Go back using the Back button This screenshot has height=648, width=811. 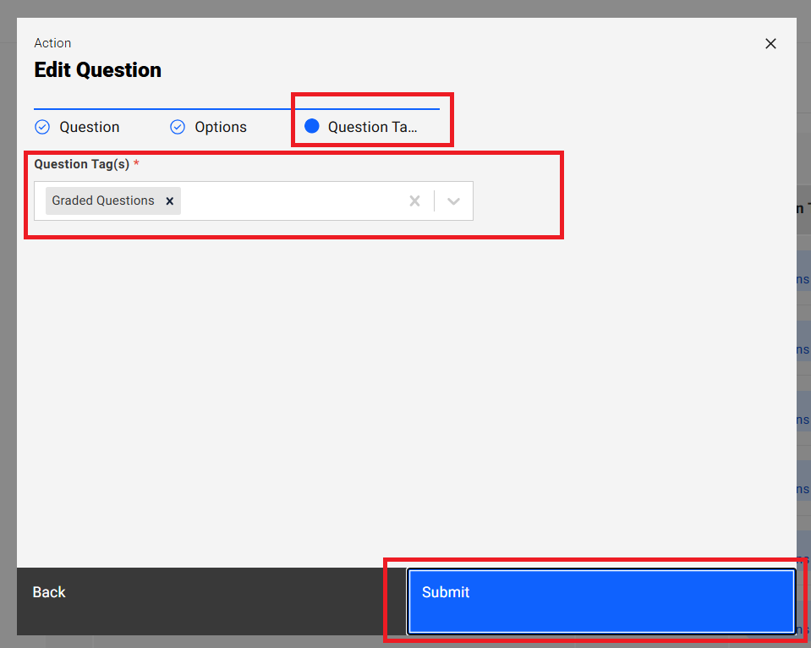point(48,592)
